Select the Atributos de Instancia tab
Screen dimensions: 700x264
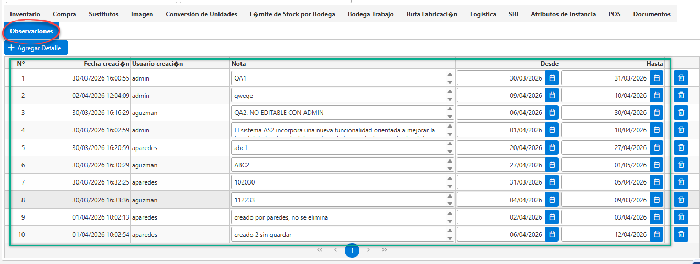[563, 14]
